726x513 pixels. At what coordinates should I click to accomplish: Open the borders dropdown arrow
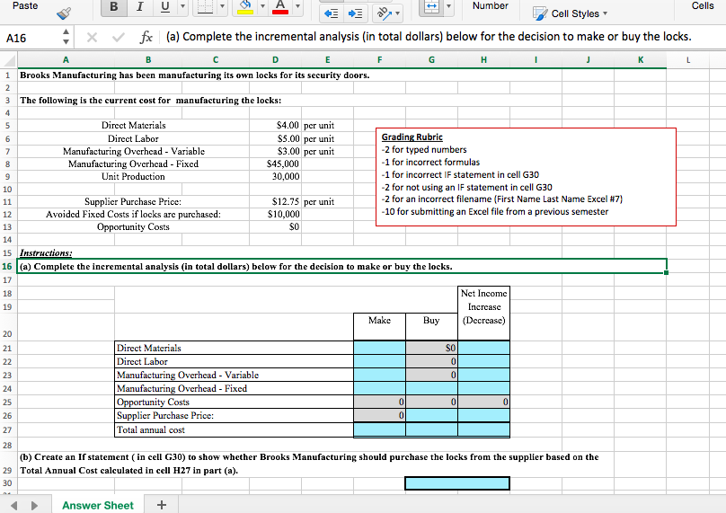(x=223, y=6)
